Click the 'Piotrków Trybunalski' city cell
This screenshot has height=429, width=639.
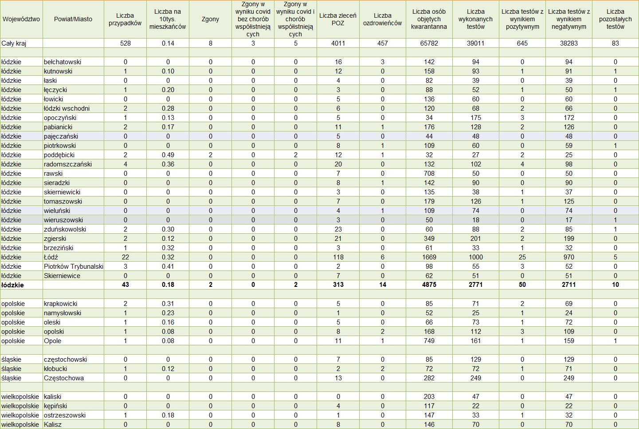pyautogui.click(x=73, y=267)
